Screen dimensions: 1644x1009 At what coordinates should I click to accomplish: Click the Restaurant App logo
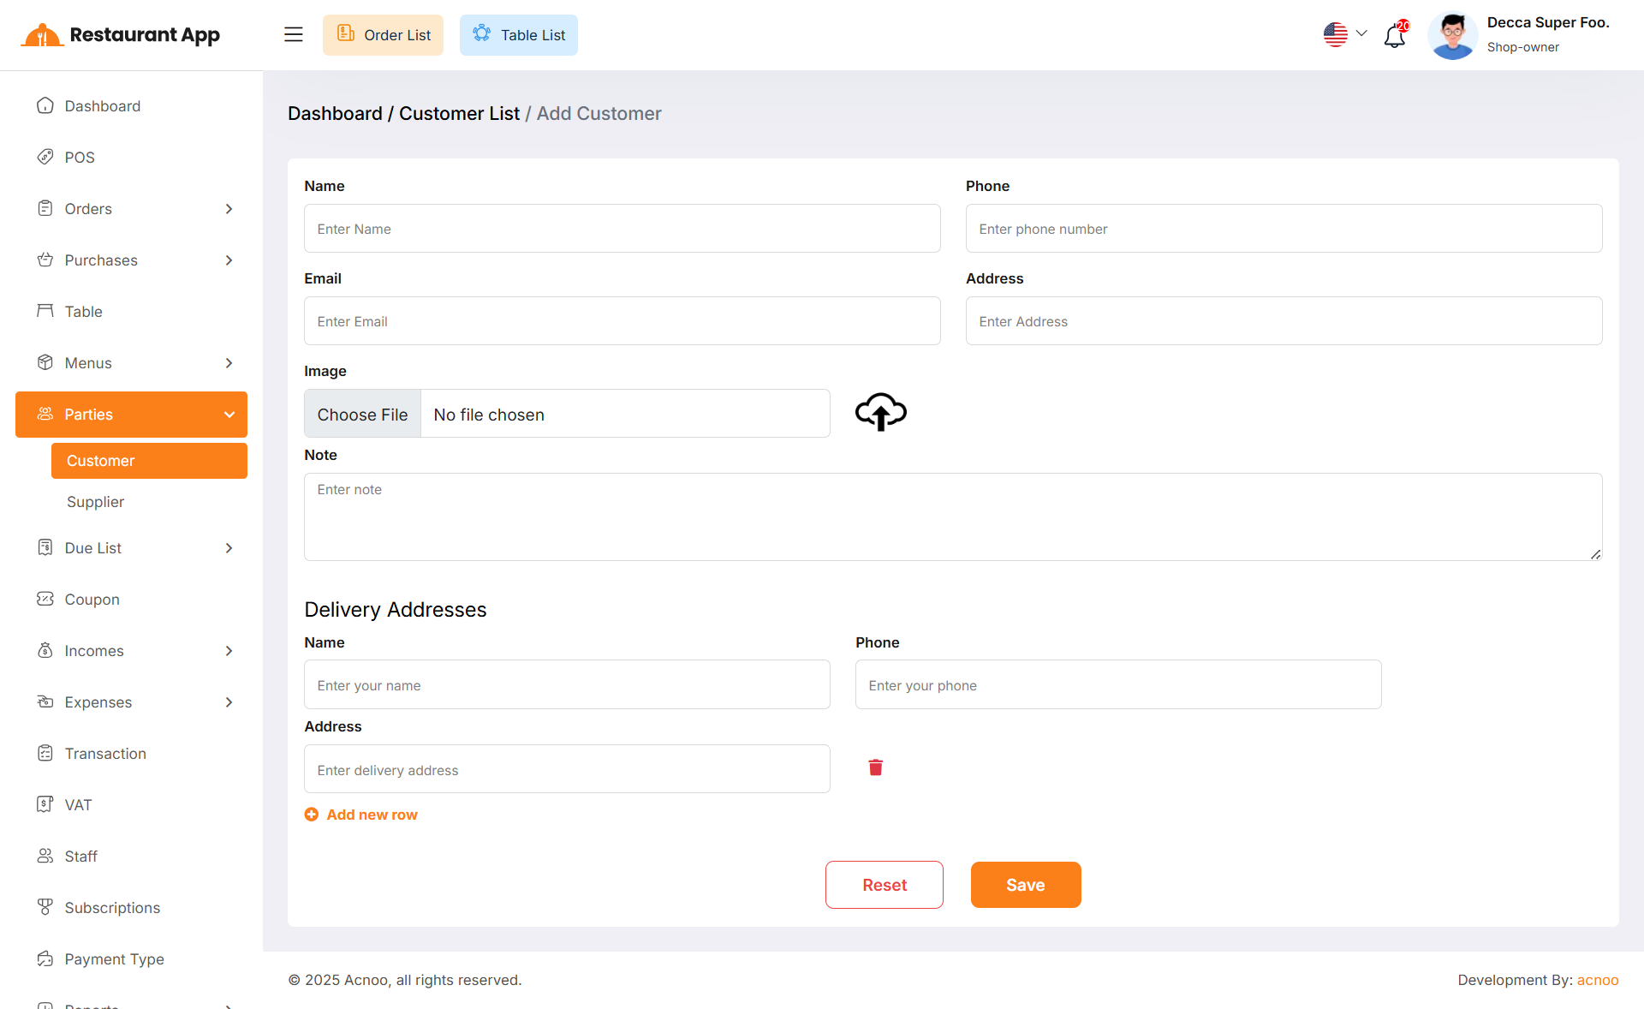[120, 35]
